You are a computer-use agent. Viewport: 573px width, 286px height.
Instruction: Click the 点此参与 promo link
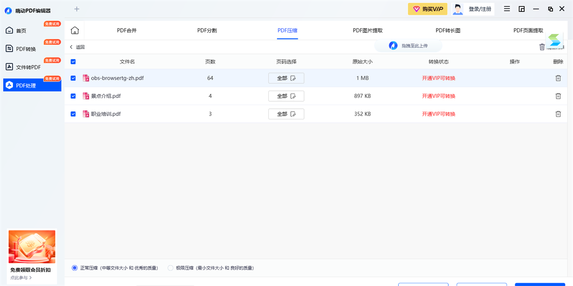[21, 277]
